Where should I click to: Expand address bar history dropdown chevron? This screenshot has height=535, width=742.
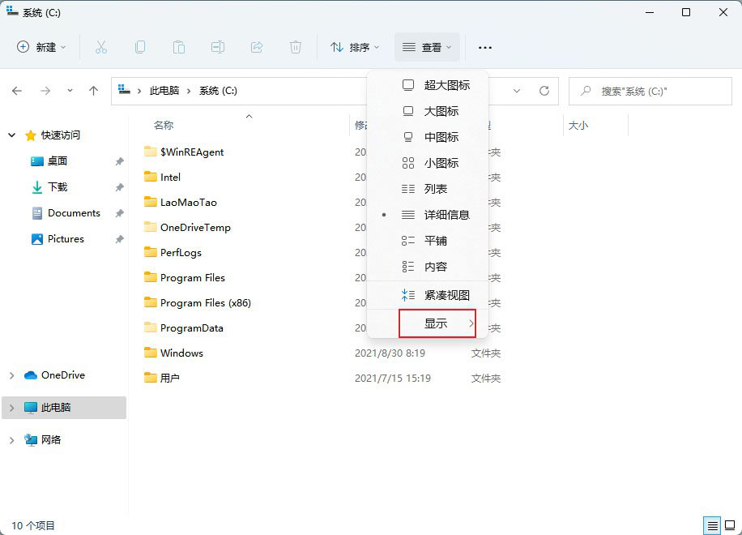[517, 91]
